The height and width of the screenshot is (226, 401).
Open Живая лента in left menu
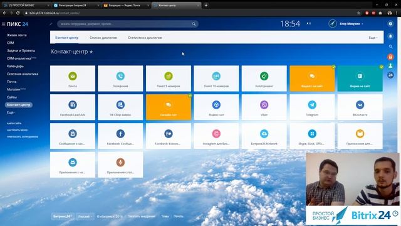(x=17, y=35)
